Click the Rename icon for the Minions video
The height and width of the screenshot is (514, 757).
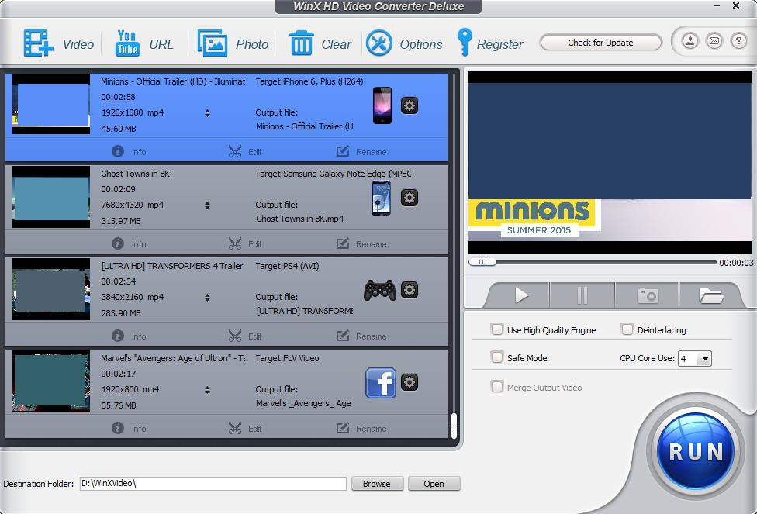(343, 151)
